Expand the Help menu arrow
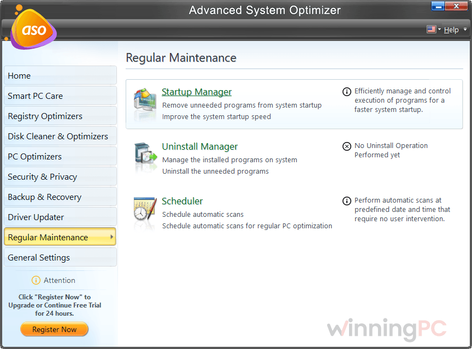The image size is (472, 349). (465, 29)
